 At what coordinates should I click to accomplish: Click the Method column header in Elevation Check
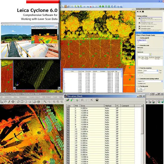(x=110, y=106)
